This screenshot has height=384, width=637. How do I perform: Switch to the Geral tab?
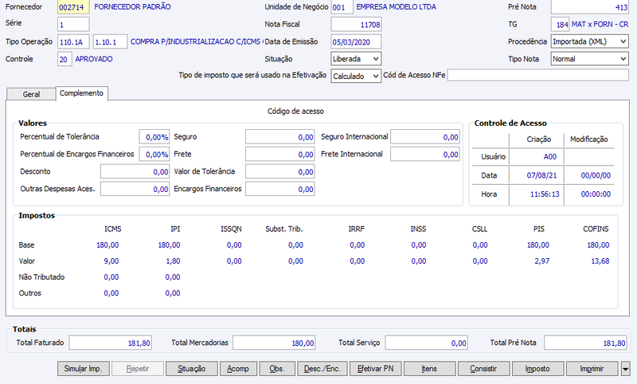coord(31,94)
